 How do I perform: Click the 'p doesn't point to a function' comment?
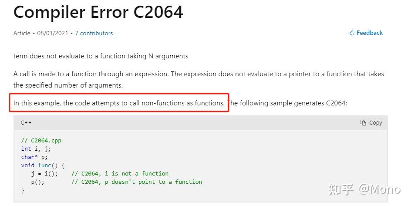137,182
